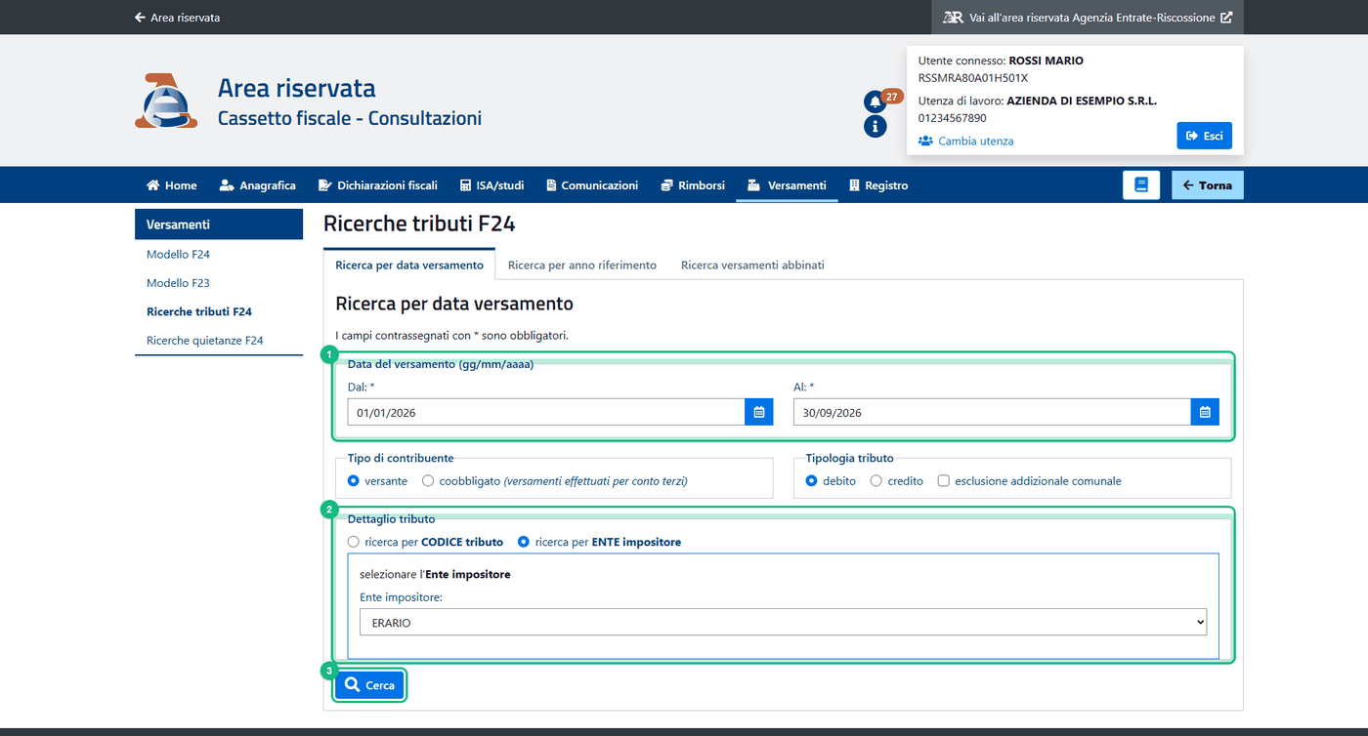Open the Home menu item
The width and height of the screenshot is (1368, 736).
(172, 185)
